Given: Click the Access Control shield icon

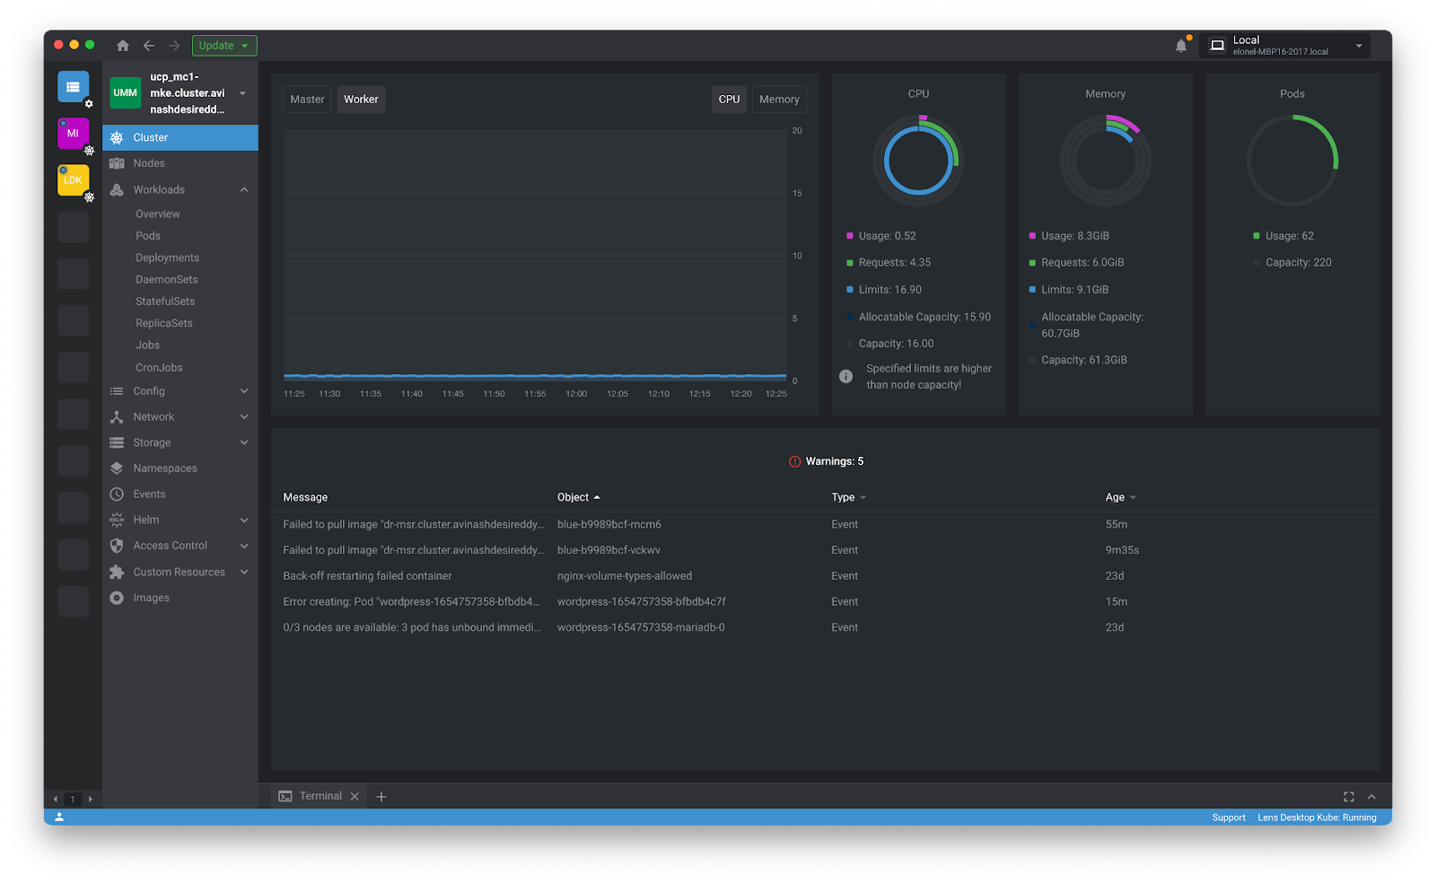Looking at the screenshot, I should coord(117,546).
